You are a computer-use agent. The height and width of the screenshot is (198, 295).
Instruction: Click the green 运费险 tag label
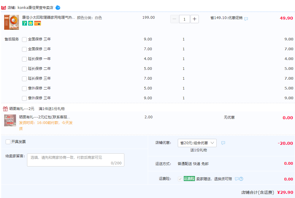pyautogui.click(x=189, y=178)
